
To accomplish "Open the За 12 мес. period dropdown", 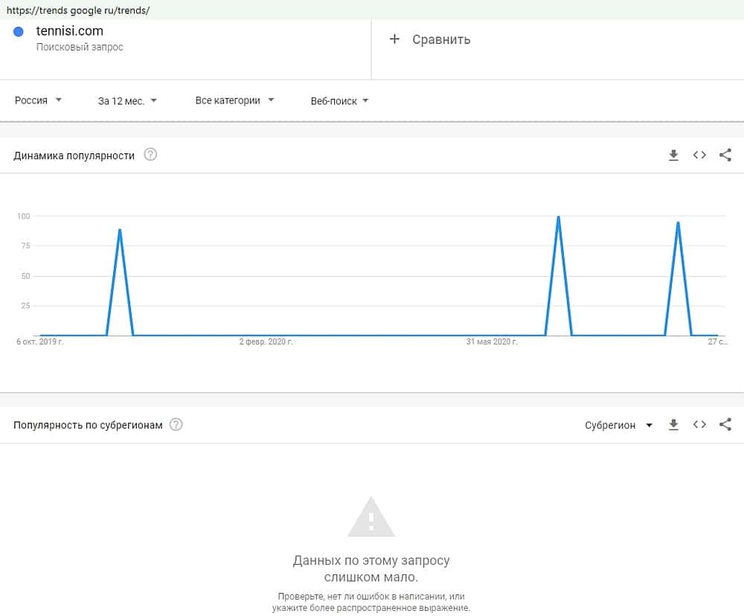I will [x=127, y=100].
